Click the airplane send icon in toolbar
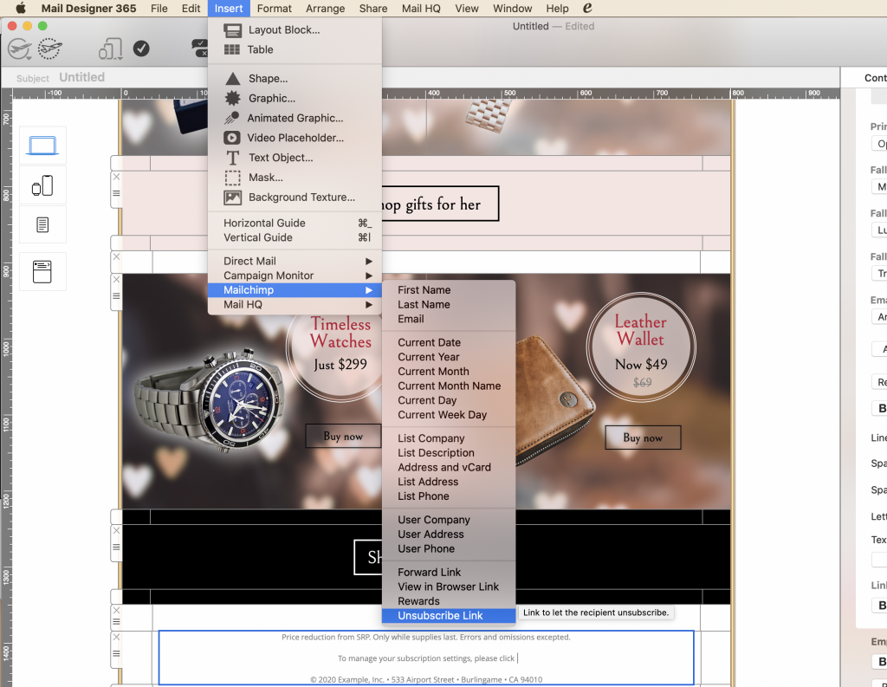The image size is (887, 687). [x=20, y=49]
